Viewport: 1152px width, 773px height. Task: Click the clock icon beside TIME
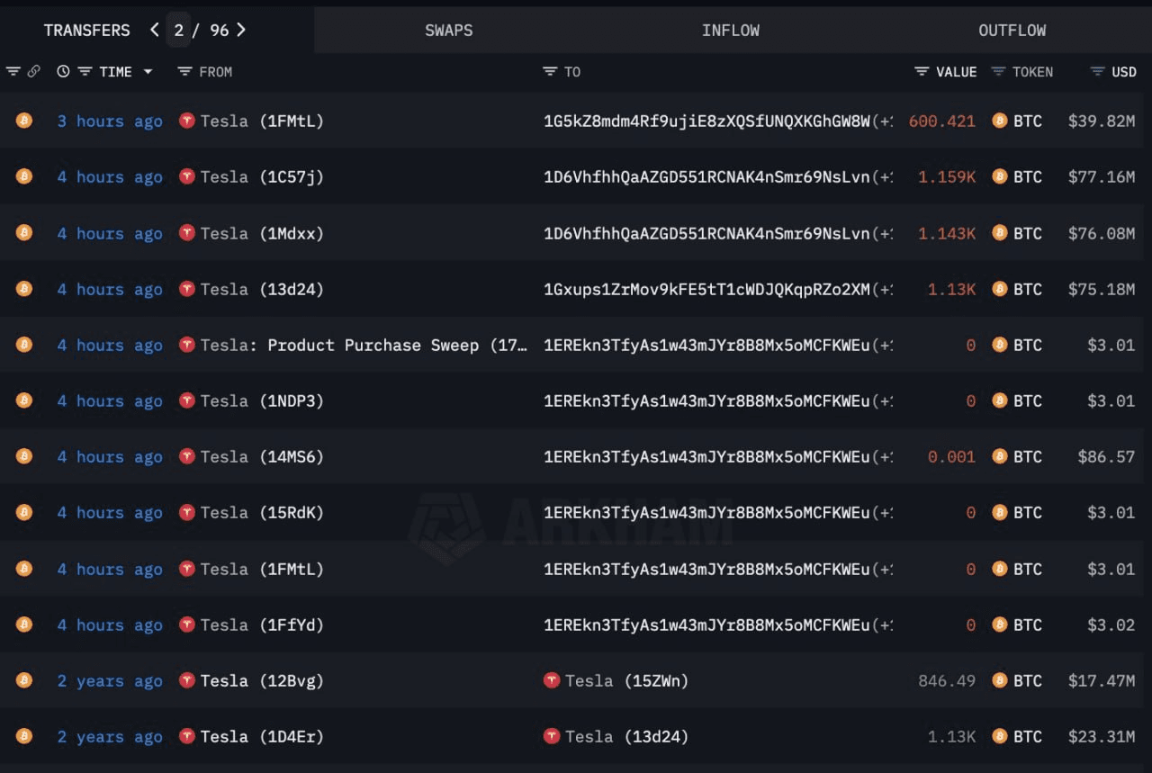coord(63,71)
